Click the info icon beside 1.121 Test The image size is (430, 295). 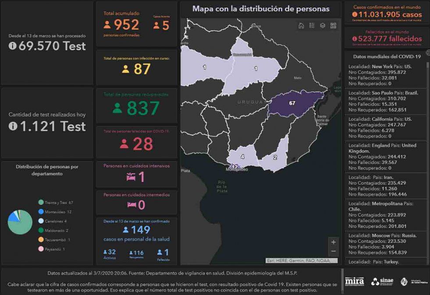click(13, 126)
